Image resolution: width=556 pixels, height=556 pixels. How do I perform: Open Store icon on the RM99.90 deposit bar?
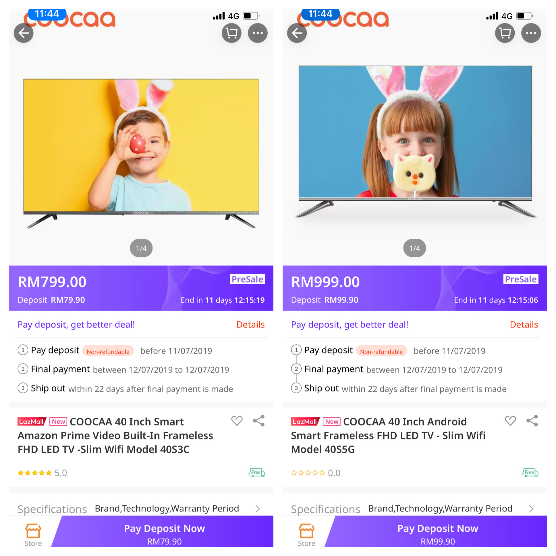[306, 535]
